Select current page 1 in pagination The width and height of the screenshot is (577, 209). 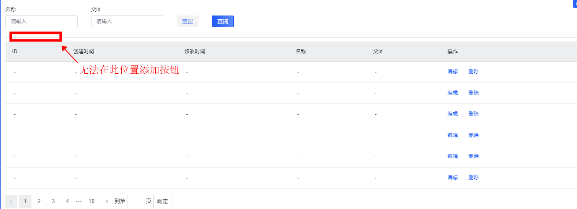25,201
